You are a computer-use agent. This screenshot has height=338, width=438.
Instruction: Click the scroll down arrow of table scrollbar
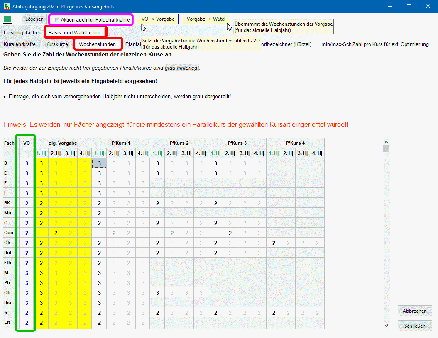(386, 326)
